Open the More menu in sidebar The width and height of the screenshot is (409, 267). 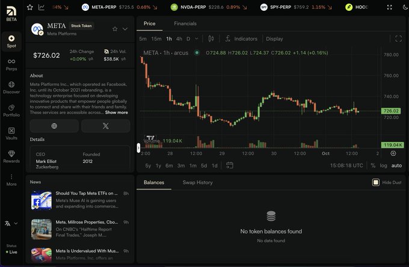pyautogui.click(x=11, y=180)
